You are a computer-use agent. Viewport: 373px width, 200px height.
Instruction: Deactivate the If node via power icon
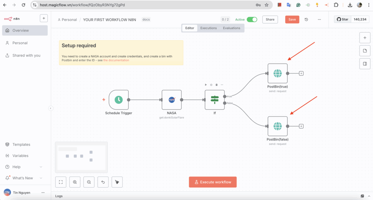coord(211,85)
